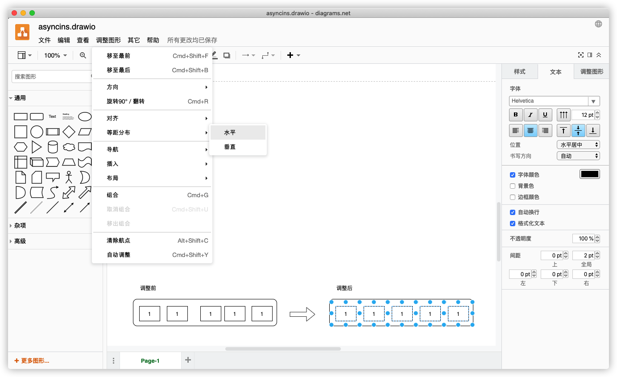The image size is (617, 377).
Task: Select the cylinder shape in shape library
Action: pos(53,147)
